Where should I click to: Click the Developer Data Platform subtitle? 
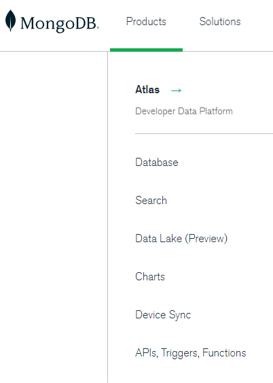pyautogui.click(x=184, y=112)
